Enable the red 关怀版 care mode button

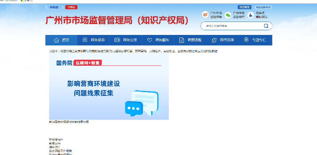click(x=71, y=7)
